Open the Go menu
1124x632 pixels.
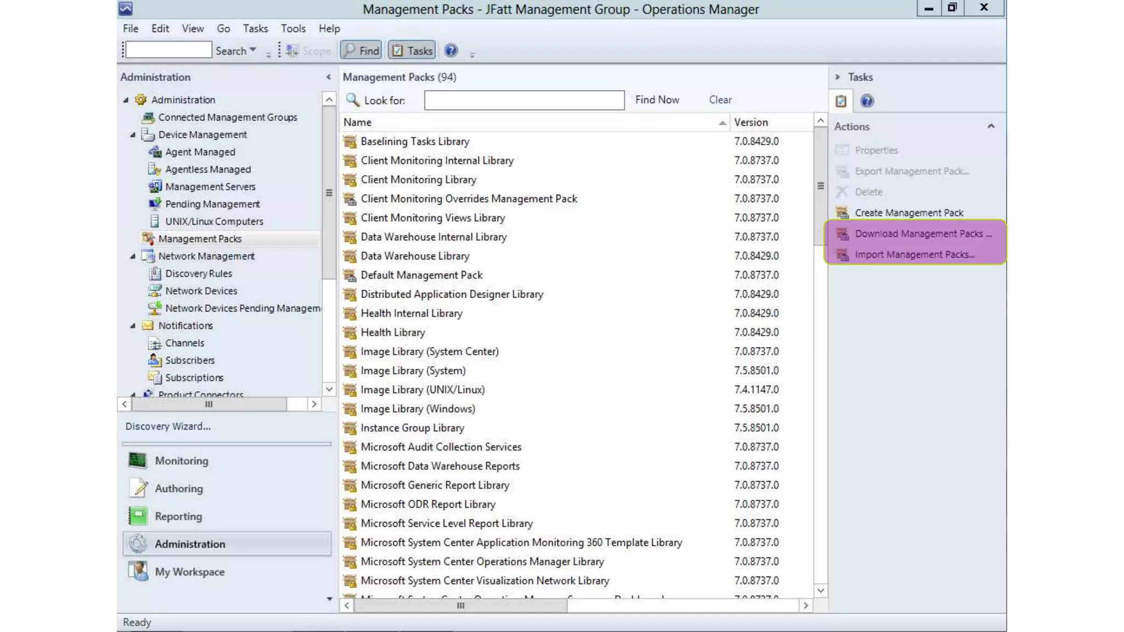(x=223, y=29)
